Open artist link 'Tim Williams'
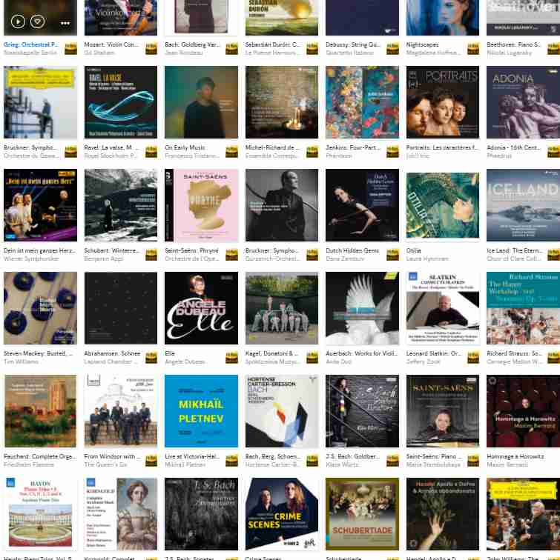 21,361
